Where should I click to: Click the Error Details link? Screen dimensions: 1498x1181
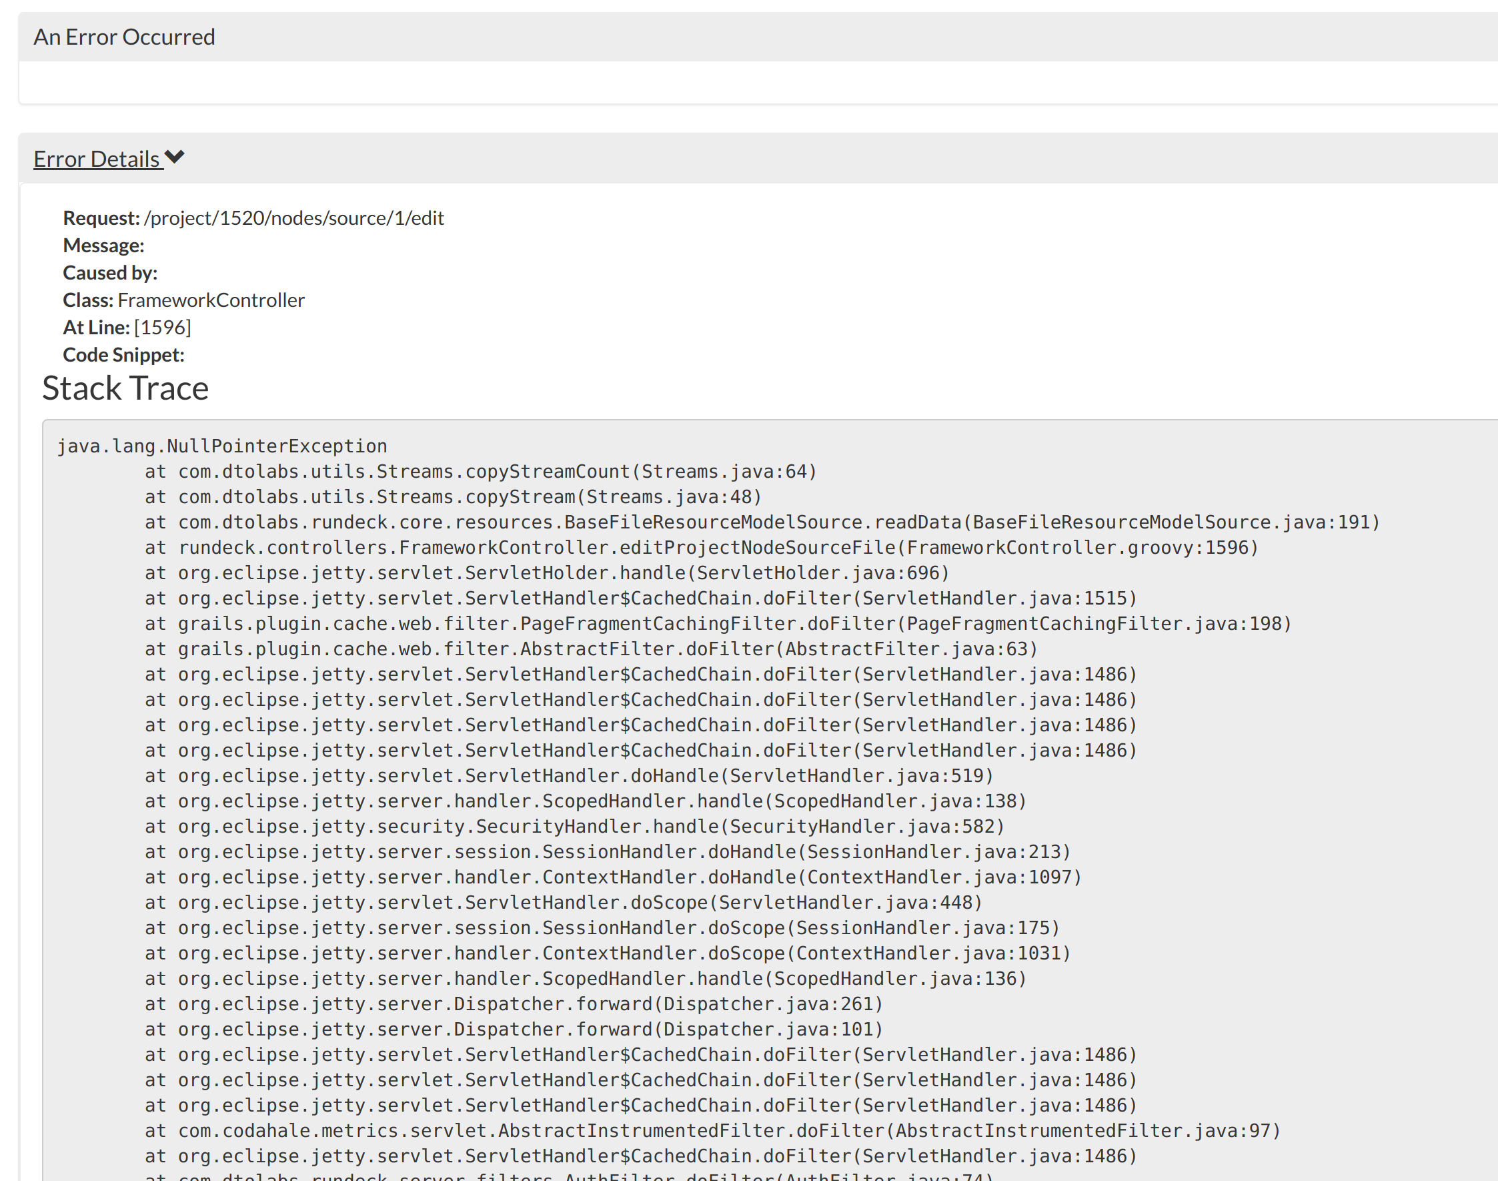(x=97, y=159)
